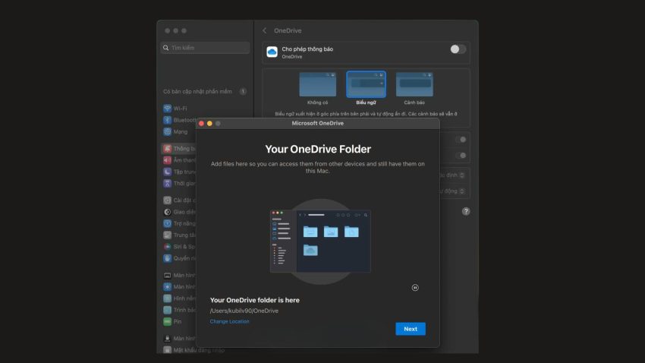Minimize the Microsoft OneDrive dialog

point(209,124)
